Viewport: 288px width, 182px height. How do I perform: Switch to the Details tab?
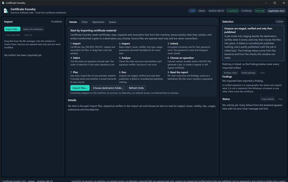pos(73,22)
